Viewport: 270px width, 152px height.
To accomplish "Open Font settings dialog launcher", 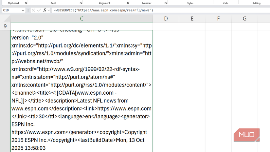I will [81, 3].
